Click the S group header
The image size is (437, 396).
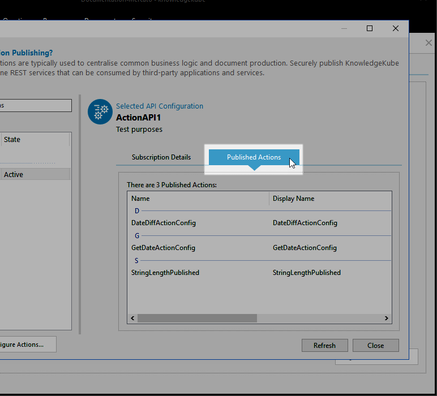coord(136,261)
